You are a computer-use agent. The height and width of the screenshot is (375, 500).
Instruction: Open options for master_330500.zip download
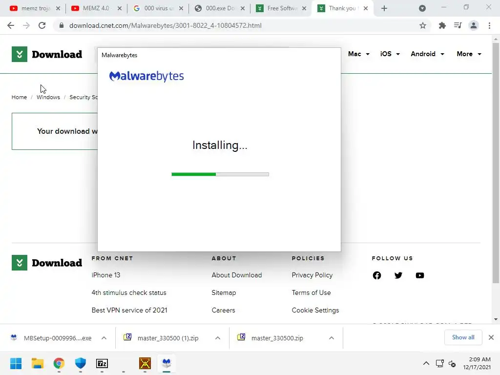pyautogui.click(x=332, y=338)
